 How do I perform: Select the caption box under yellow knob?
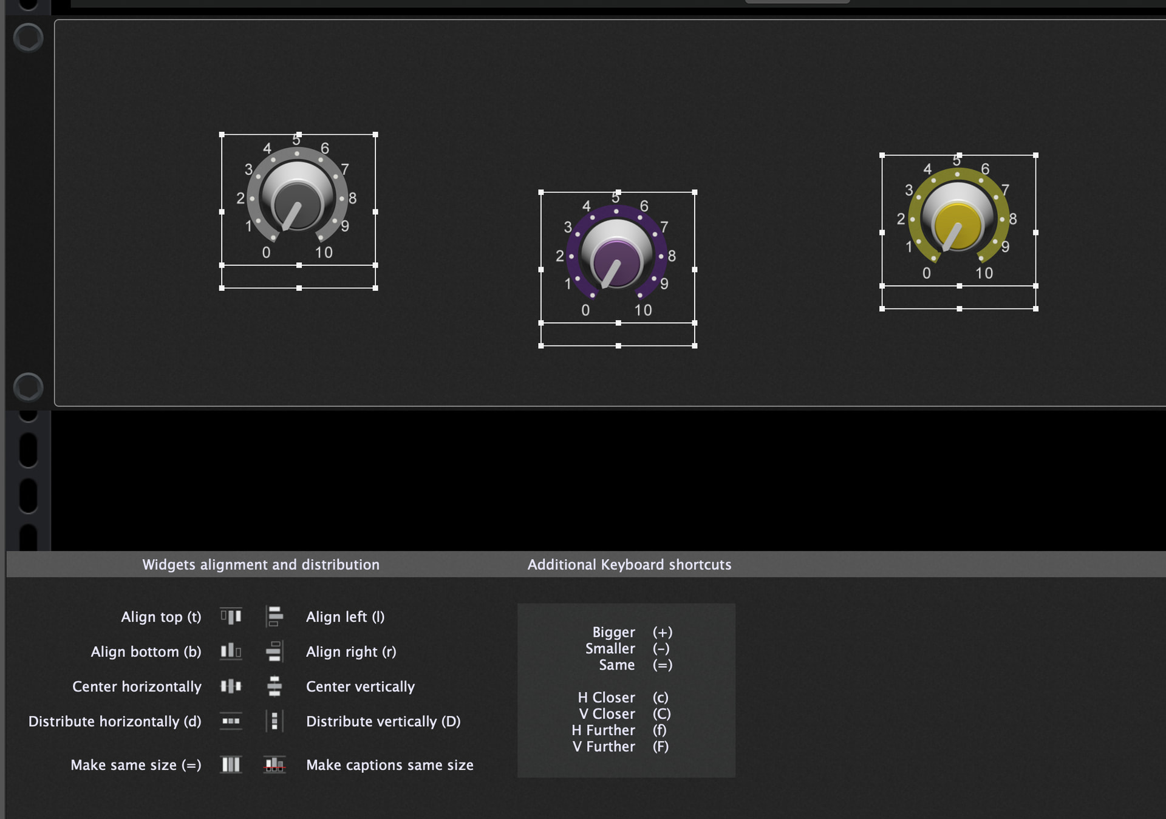coord(958,297)
